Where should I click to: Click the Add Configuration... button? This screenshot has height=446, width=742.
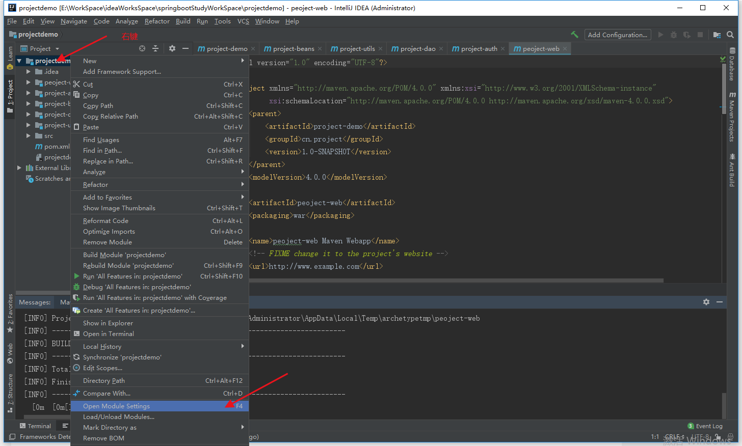pos(618,35)
